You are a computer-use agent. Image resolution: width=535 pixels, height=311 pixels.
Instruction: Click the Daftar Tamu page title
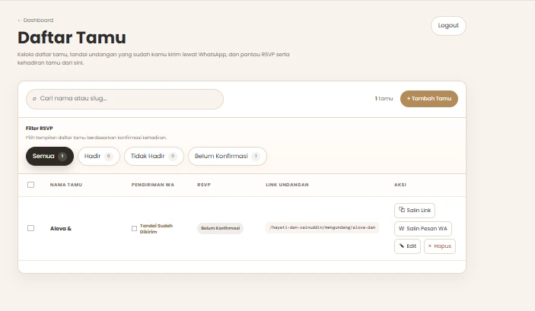72,37
